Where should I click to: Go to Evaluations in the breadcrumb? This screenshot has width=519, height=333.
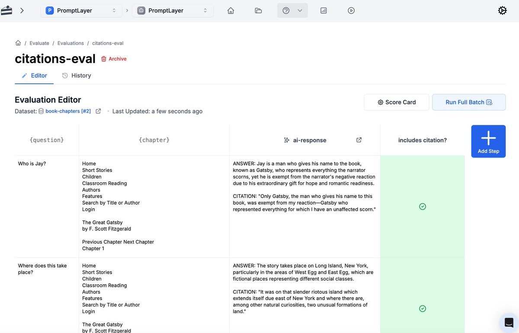(70, 43)
